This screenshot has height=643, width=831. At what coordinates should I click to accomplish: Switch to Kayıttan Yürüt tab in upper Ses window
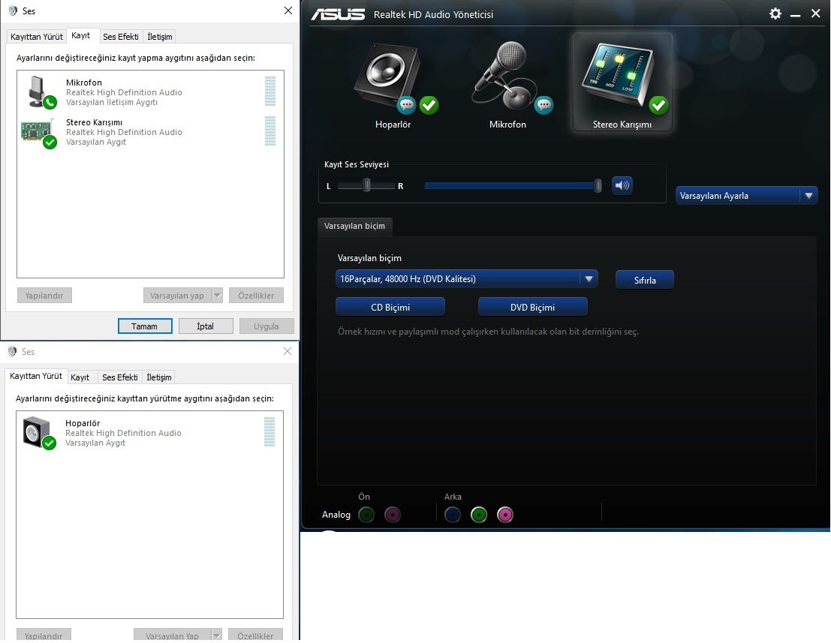pos(37,37)
